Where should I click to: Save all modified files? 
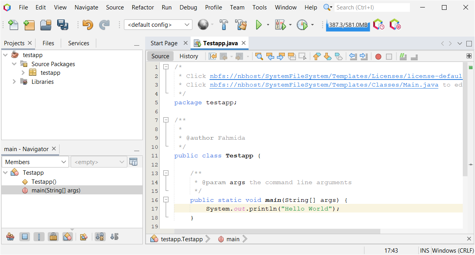click(x=62, y=24)
